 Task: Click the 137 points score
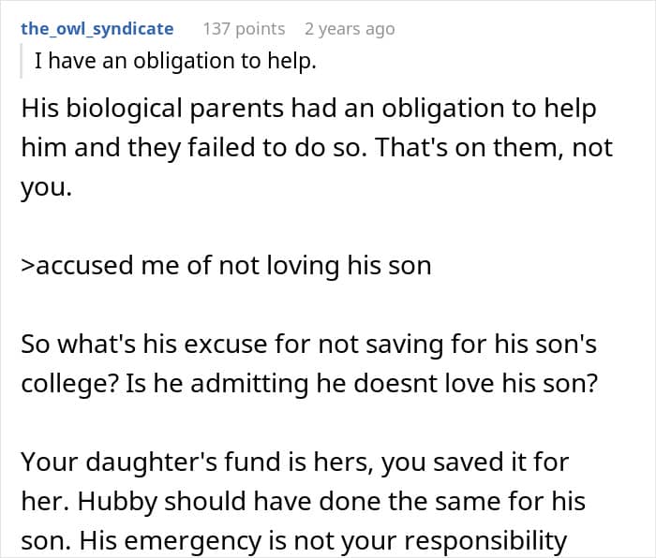click(244, 29)
